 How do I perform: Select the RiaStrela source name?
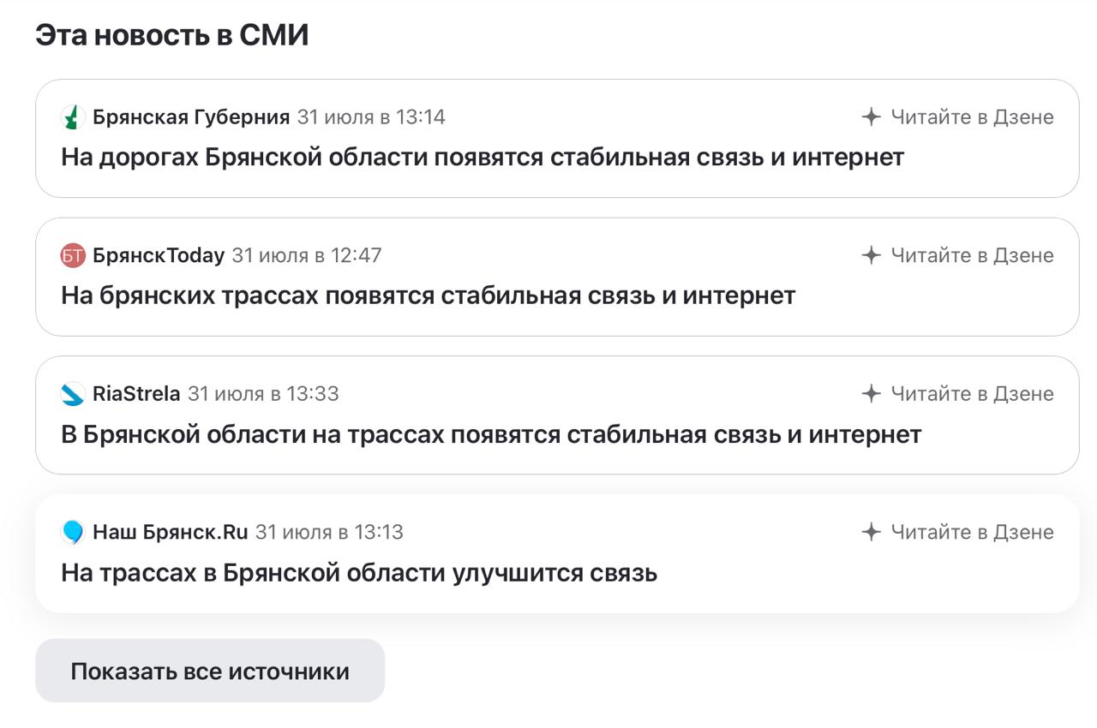pyautogui.click(x=136, y=394)
